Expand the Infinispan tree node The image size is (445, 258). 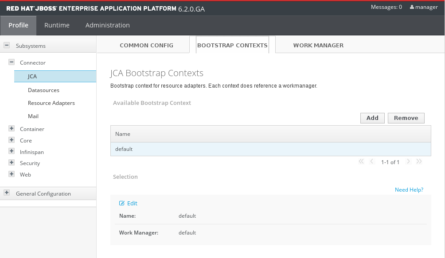pyautogui.click(x=12, y=152)
